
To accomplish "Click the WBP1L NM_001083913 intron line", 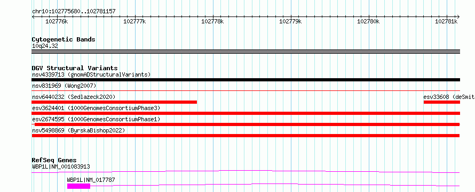I will click(246, 171).
